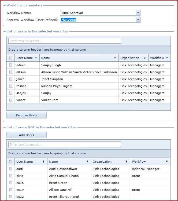Image resolution: width=178 pixels, height=201 pixels.
Task: Click the name Vineet Ram
Action: [50, 100]
